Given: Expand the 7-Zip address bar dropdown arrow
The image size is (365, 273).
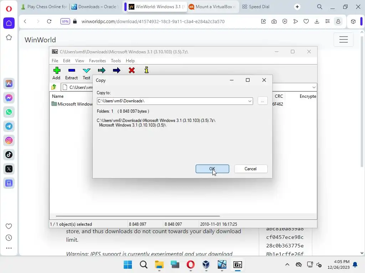Looking at the screenshot, I should click(x=314, y=87).
